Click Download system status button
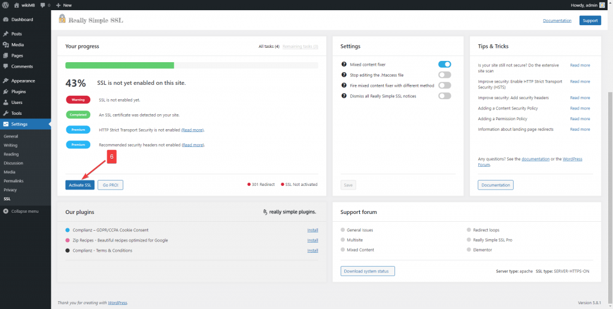Screen dimensions: 613x309 coord(368,271)
